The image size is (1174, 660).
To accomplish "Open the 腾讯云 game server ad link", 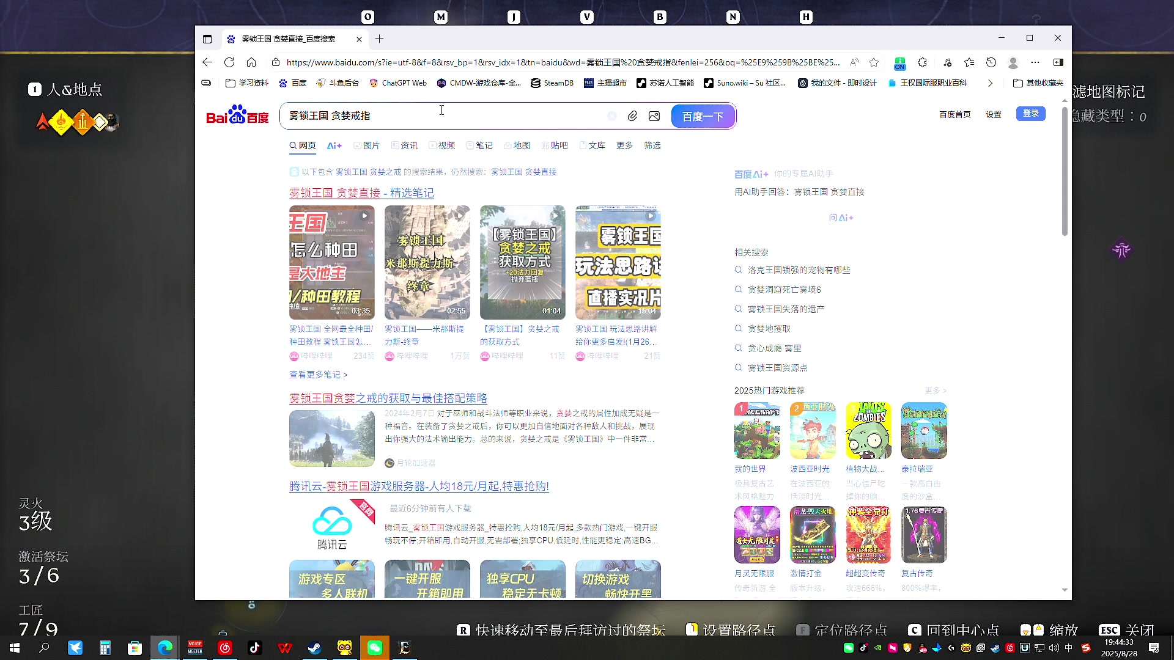I will pos(419,486).
